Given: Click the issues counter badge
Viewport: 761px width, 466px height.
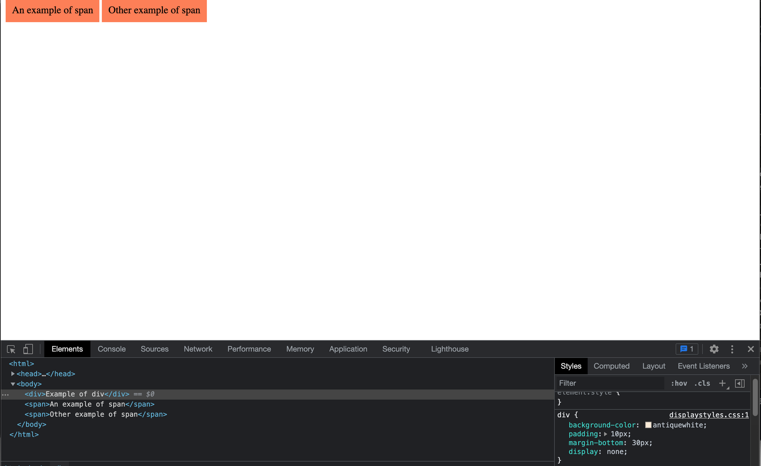Looking at the screenshot, I should [x=687, y=349].
